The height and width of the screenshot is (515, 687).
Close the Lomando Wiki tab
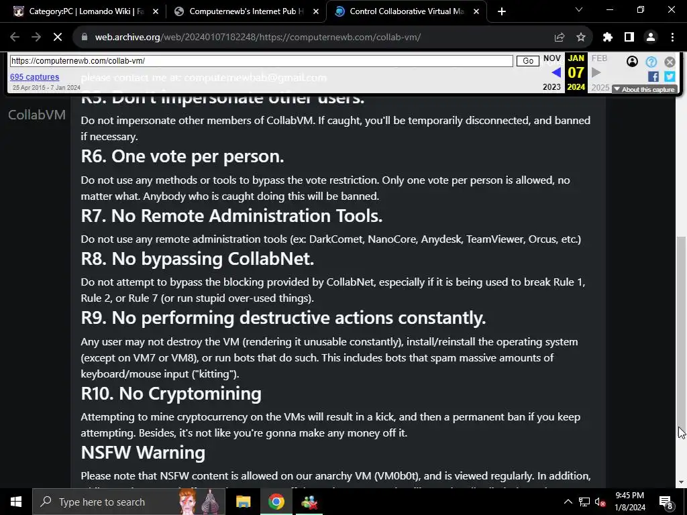[156, 11]
